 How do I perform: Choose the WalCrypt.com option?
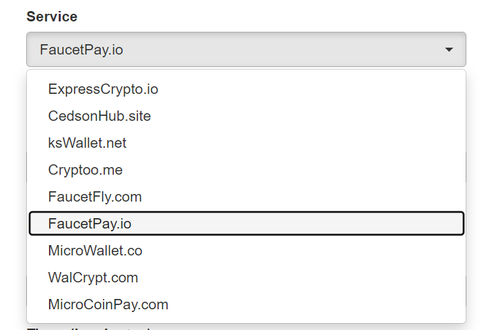tap(93, 278)
